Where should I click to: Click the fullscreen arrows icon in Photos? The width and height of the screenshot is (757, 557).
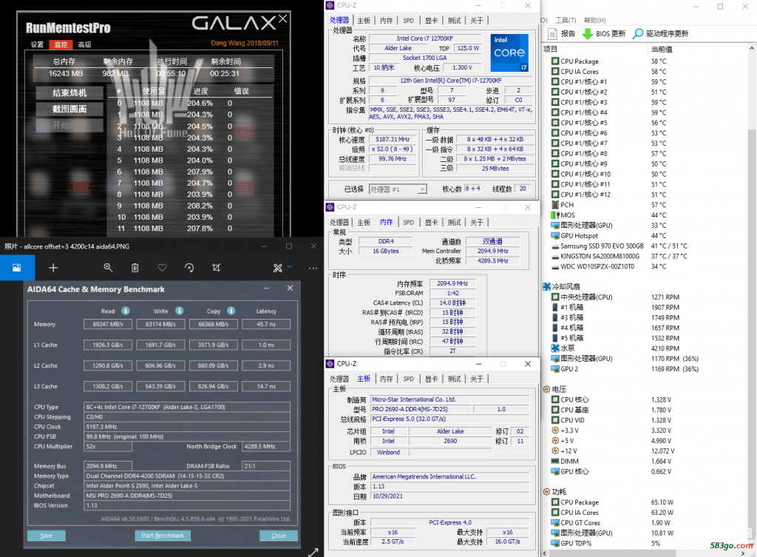313,552
